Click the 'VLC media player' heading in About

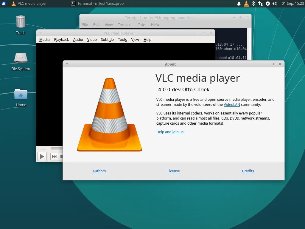[198, 78]
